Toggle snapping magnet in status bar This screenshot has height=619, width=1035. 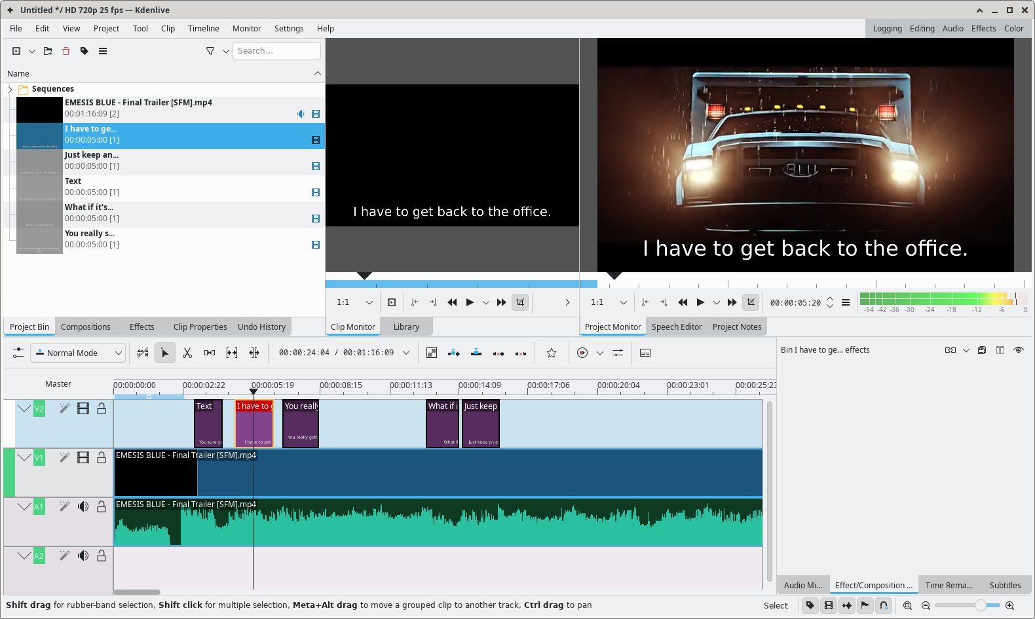tap(884, 606)
